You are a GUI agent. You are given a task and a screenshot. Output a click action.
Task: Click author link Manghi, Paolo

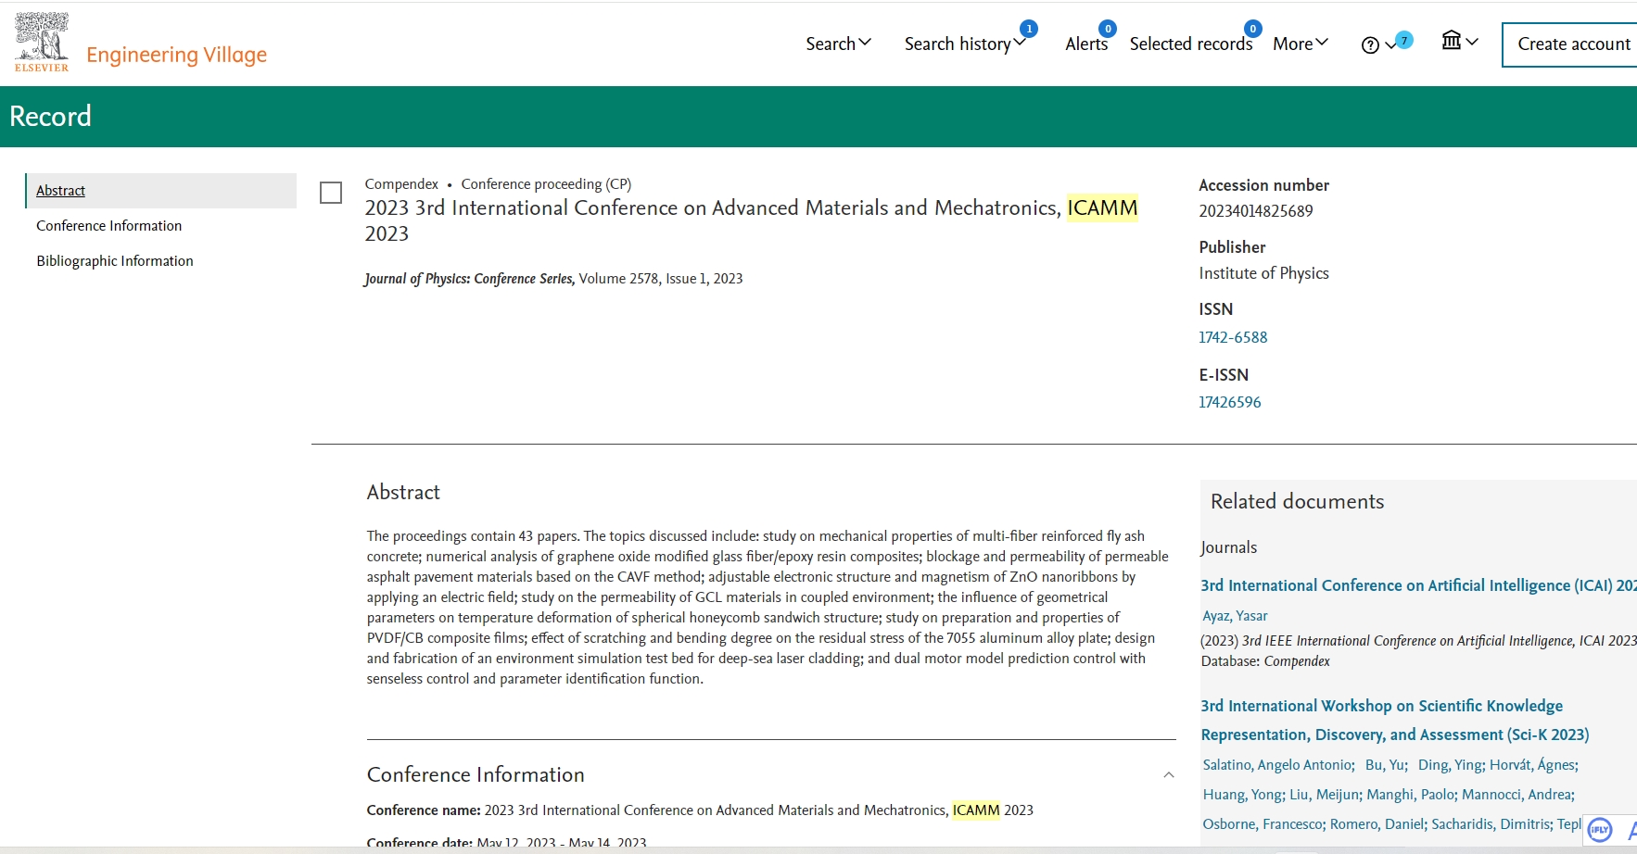pyautogui.click(x=1412, y=795)
